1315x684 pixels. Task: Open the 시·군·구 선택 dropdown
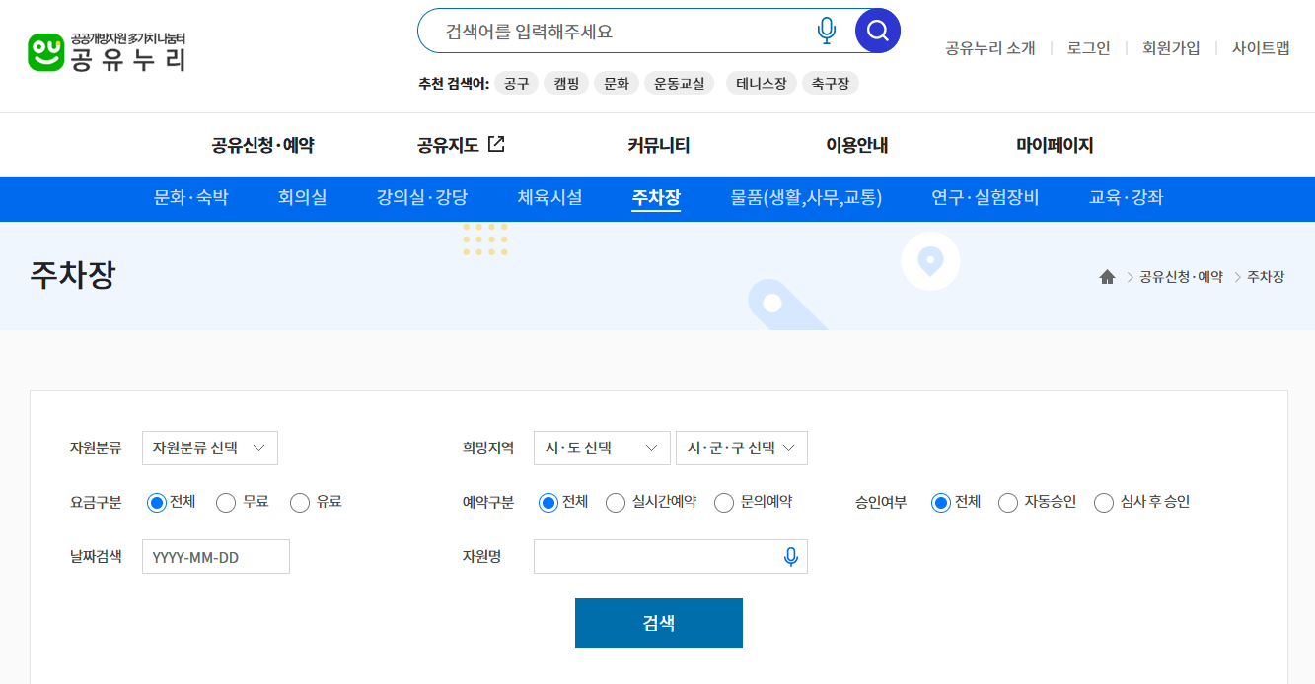click(x=741, y=447)
